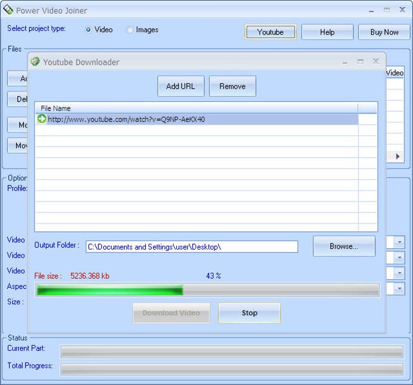413x385 pixels.
Task: Close the Power Video Joiner window
Action: pos(402,10)
